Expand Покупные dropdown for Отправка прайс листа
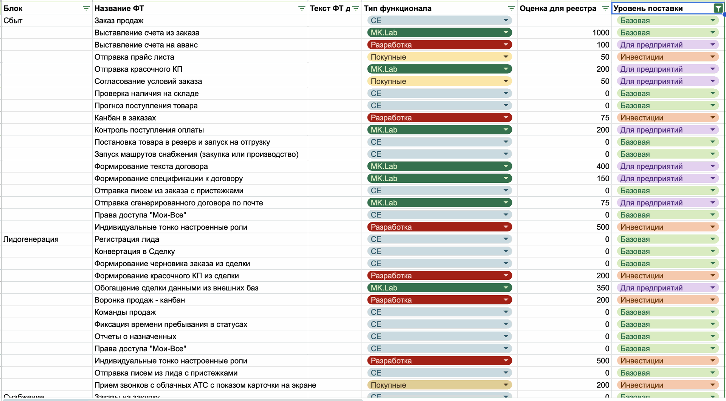This screenshot has width=726, height=401. pyautogui.click(x=506, y=57)
